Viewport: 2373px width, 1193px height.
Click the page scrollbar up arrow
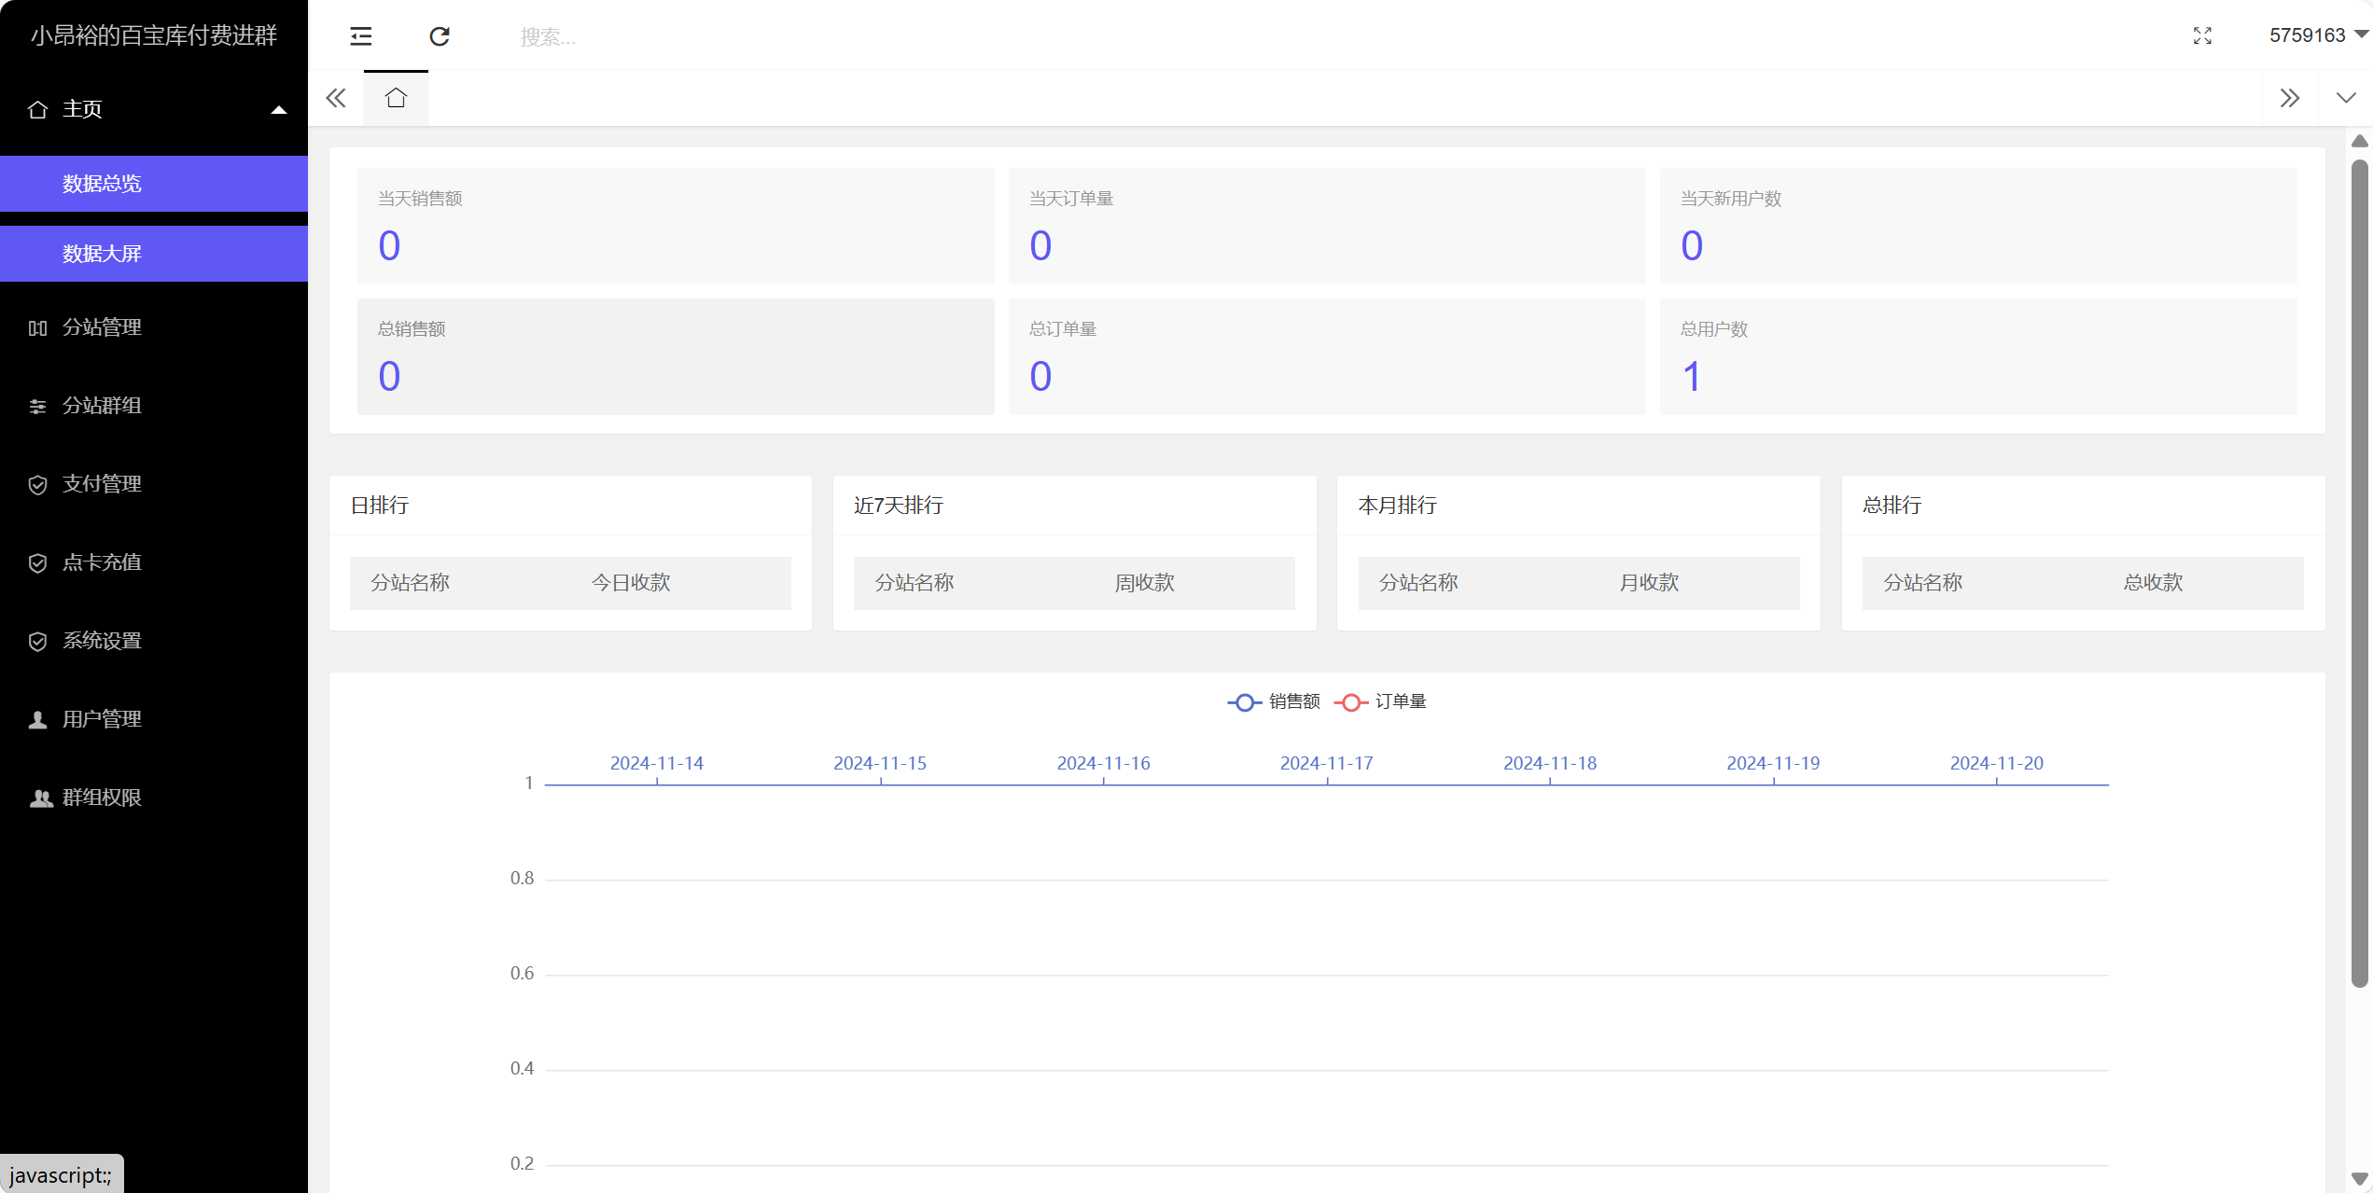2360,141
